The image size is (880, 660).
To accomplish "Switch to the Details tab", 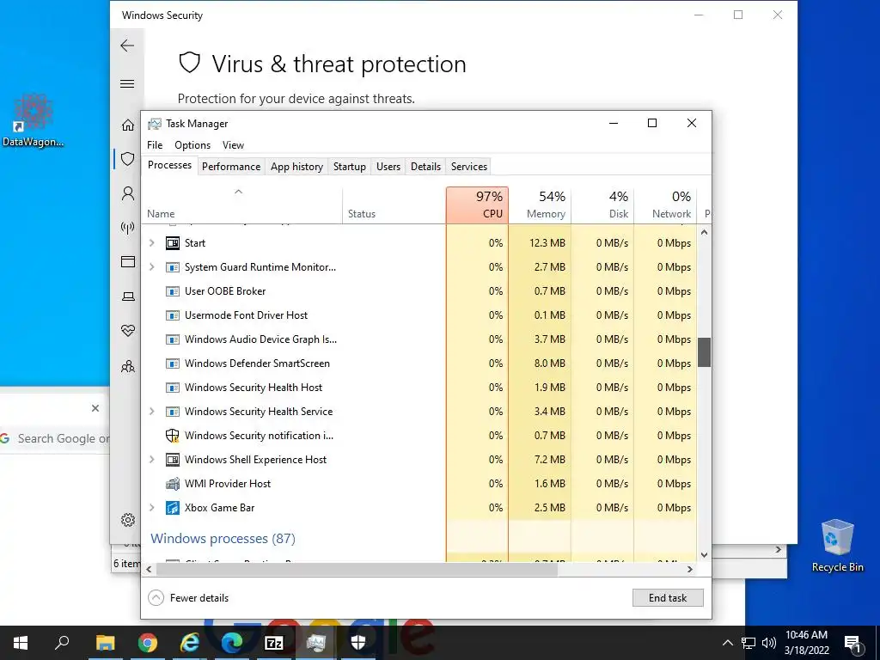I will click(x=425, y=167).
